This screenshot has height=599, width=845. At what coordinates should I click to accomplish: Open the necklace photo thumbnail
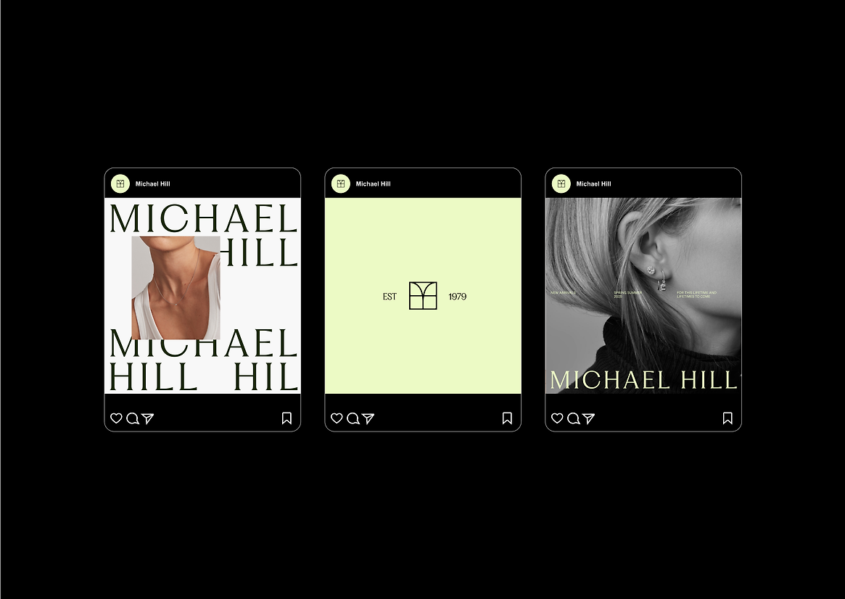point(176,288)
